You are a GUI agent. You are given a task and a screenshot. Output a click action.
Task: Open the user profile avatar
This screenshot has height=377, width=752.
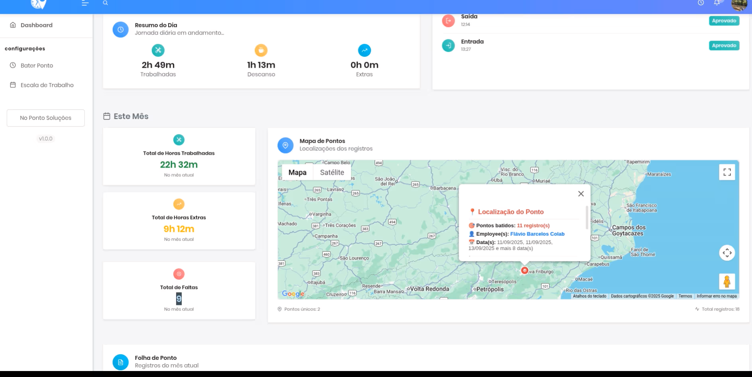pyautogui.click(x=739, y=5)
